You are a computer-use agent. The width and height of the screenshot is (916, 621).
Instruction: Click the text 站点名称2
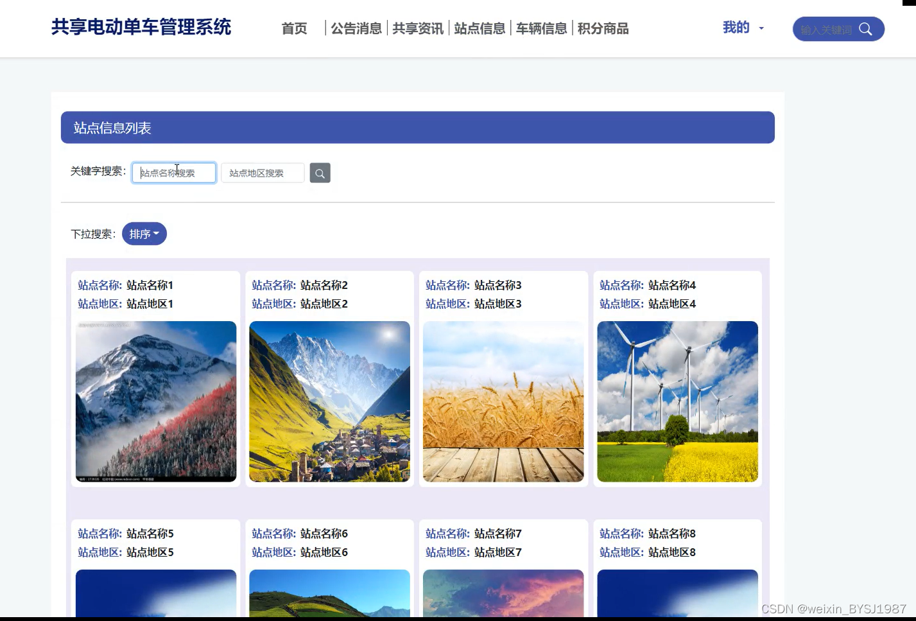pyautogui.click(x=324, y=285)
